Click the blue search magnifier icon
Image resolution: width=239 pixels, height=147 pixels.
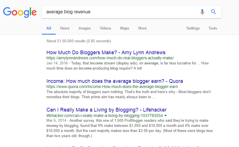tap(213, 12)
